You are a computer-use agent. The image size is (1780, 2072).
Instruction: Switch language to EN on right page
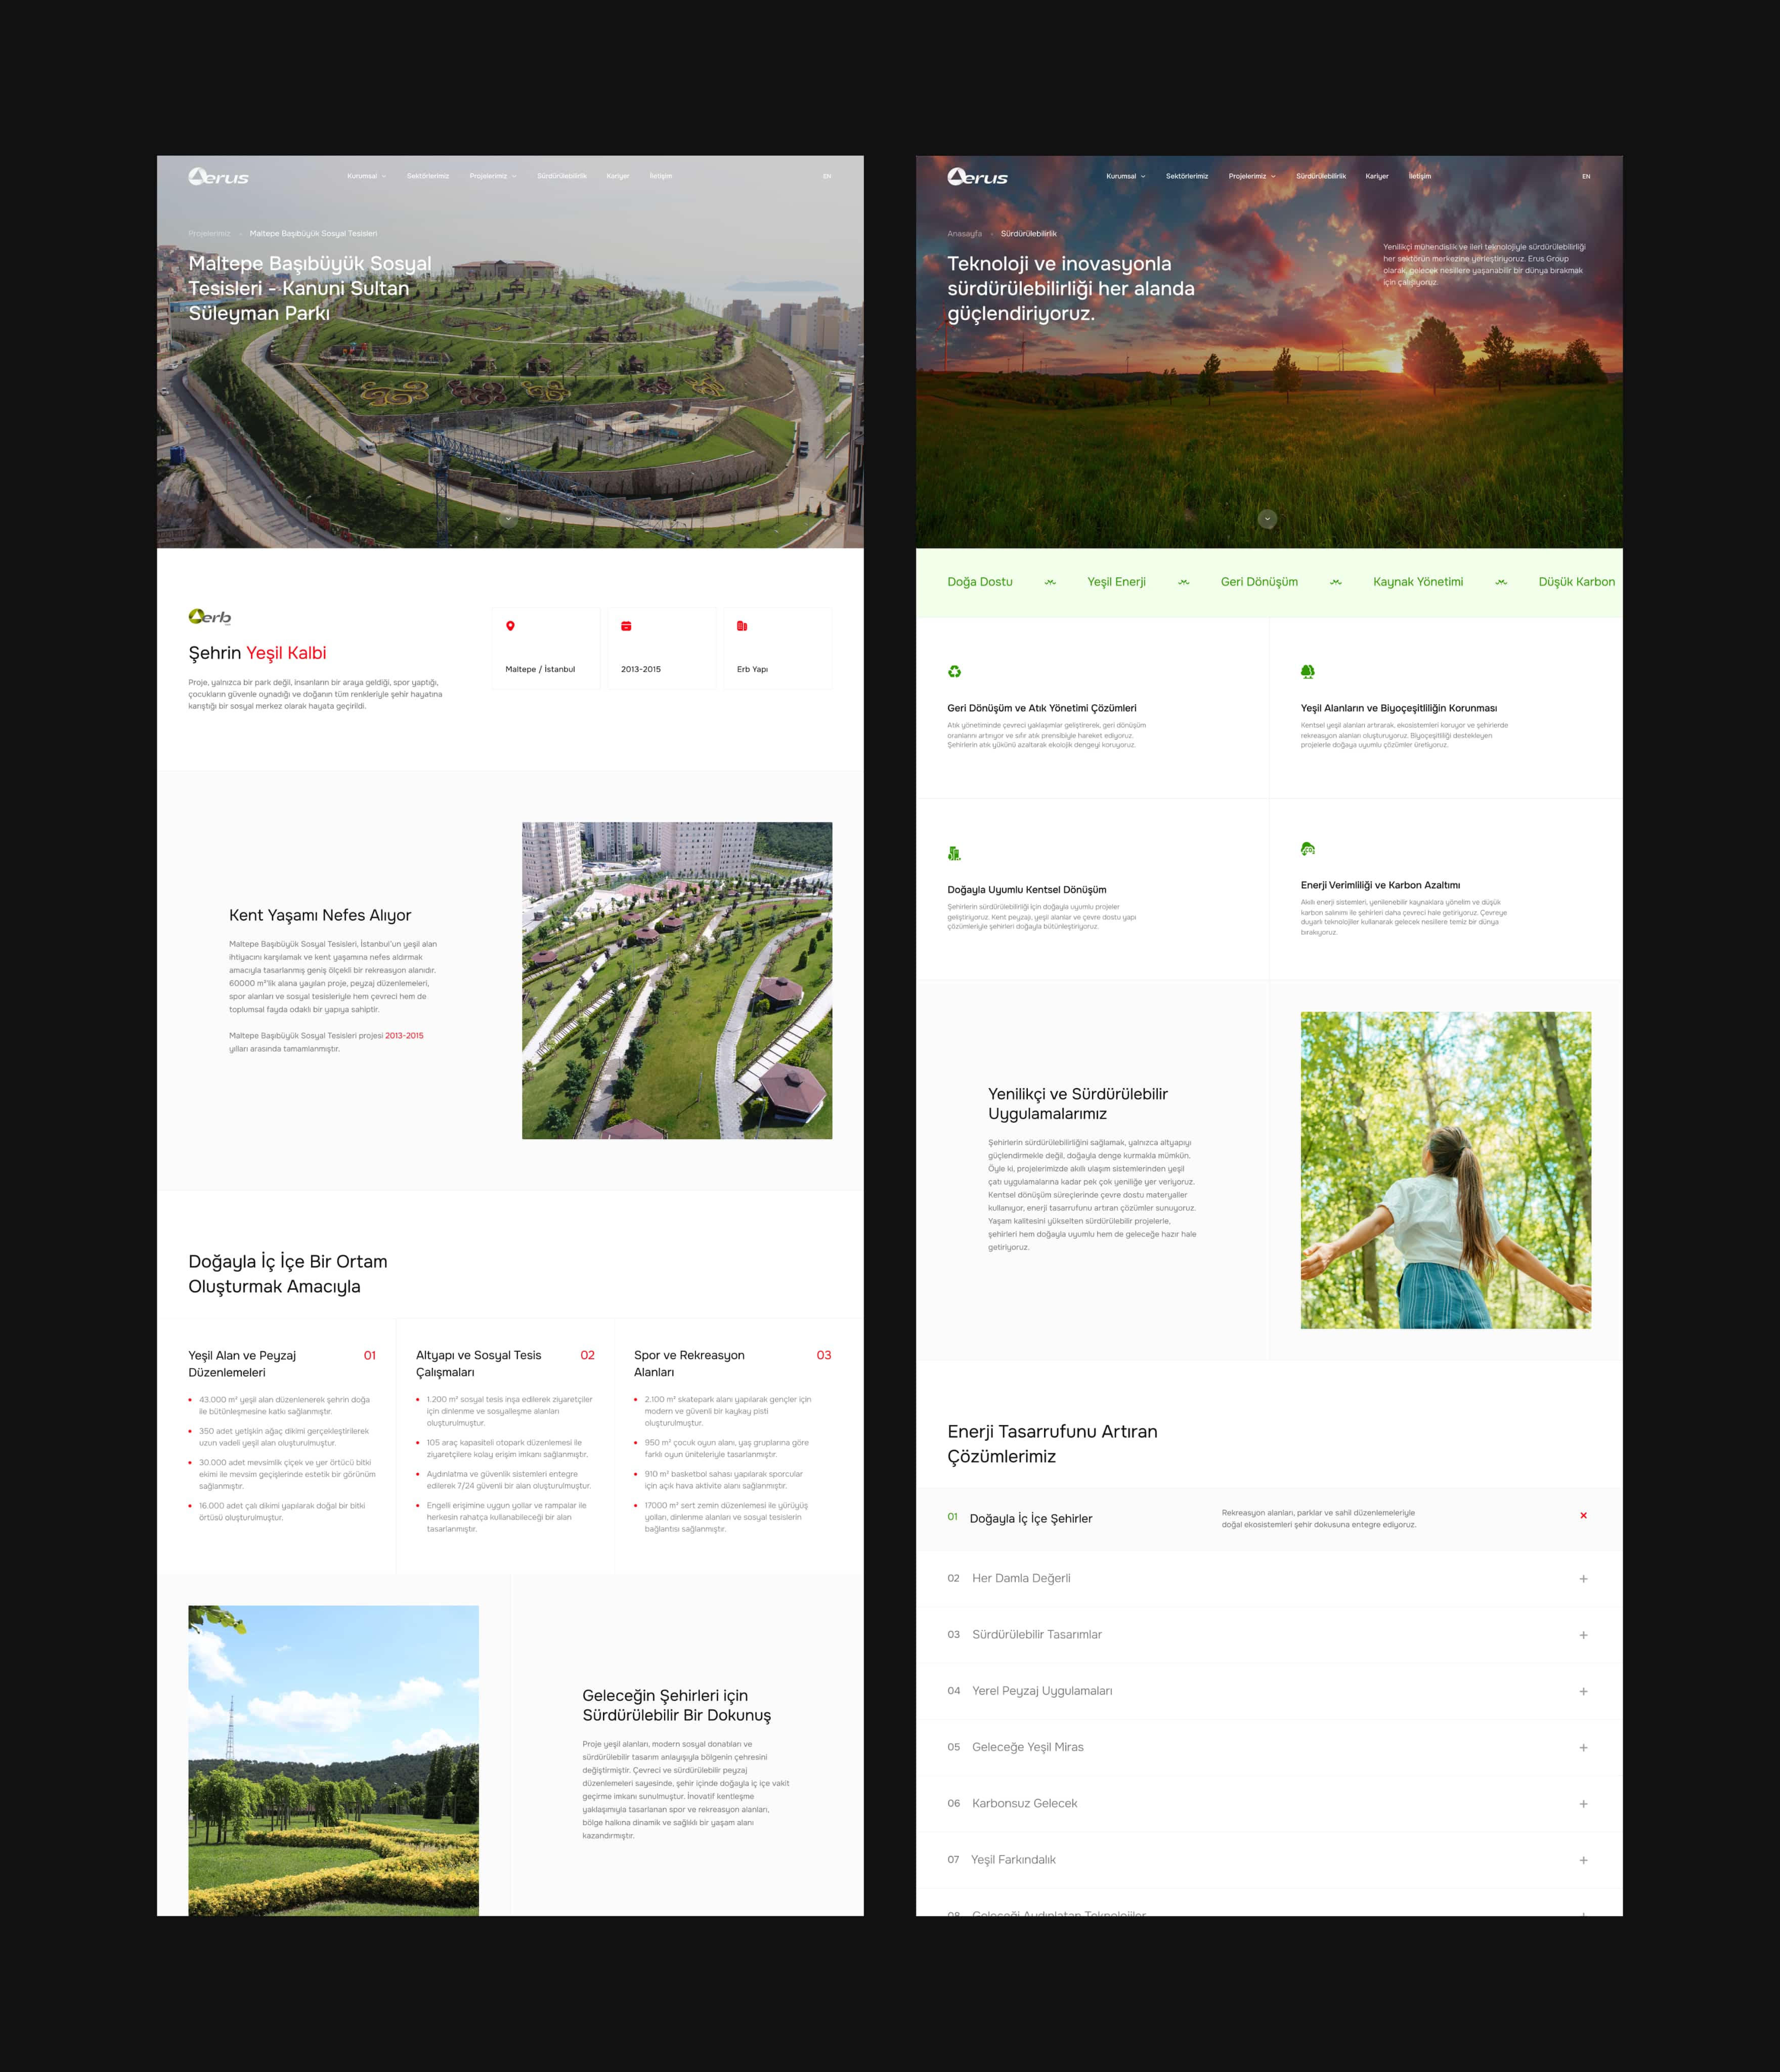(1586, 176)
